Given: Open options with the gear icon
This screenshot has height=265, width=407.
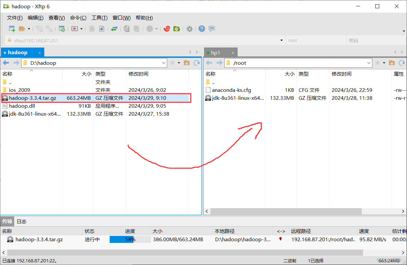Looking at the screenshot, I should (189, 29).
